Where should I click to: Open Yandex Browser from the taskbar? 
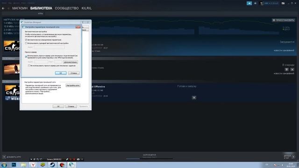pyautogui.click(x=33, y=165)
